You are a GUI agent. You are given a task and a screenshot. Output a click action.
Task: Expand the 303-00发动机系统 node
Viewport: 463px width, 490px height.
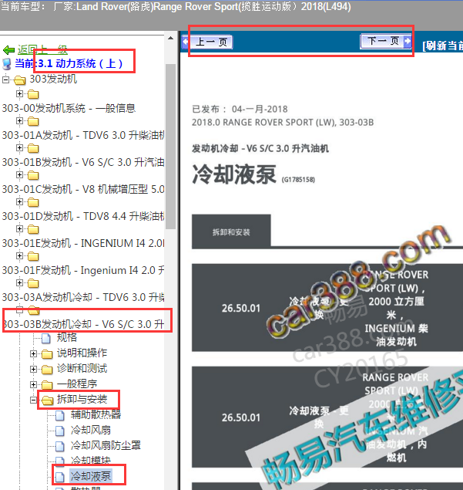(20, 93)
